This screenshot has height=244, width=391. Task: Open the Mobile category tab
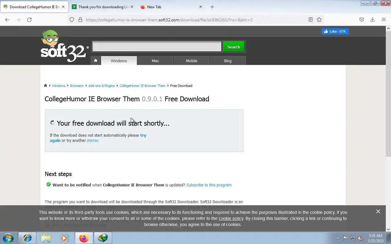pyautogui.click(x=192, y=61)
